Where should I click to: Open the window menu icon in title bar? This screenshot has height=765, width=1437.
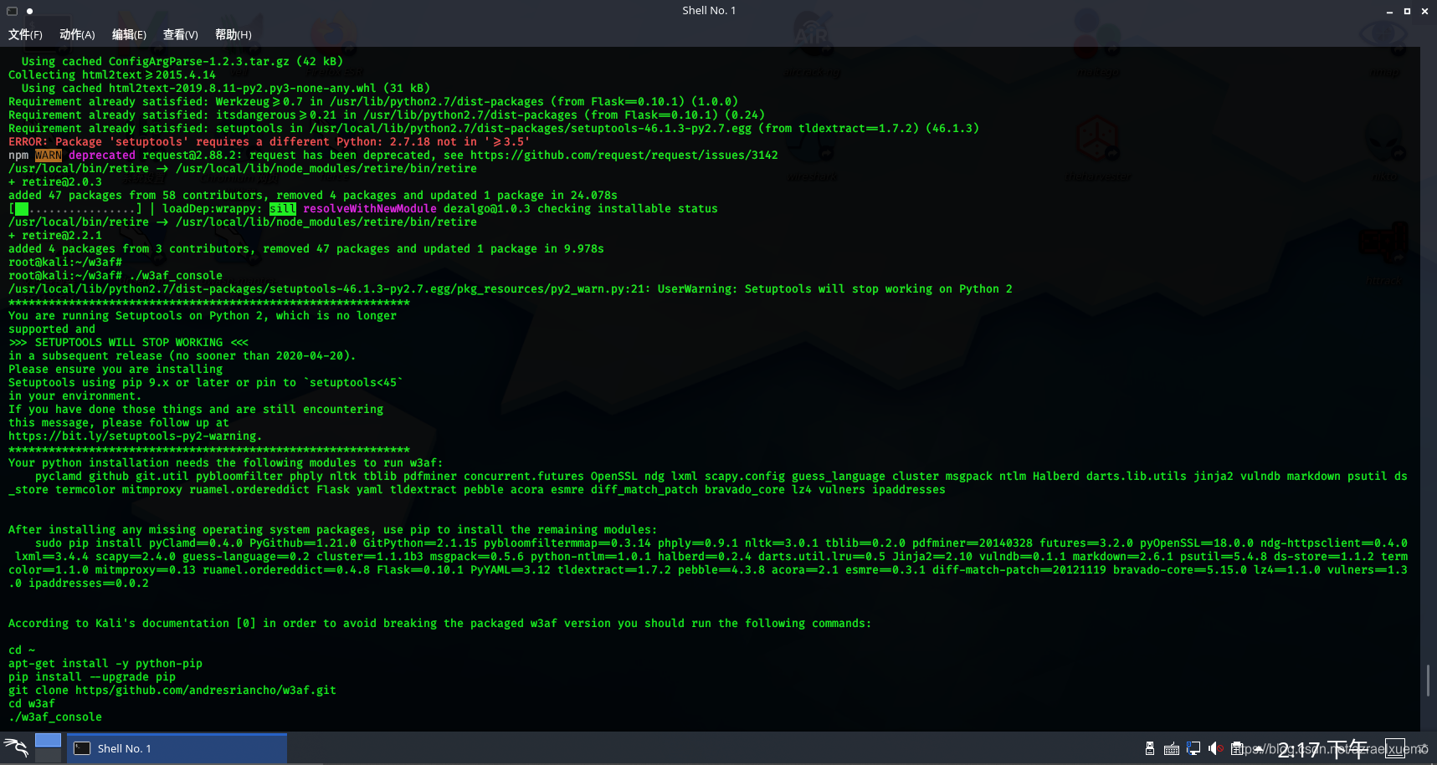(12, 11)
